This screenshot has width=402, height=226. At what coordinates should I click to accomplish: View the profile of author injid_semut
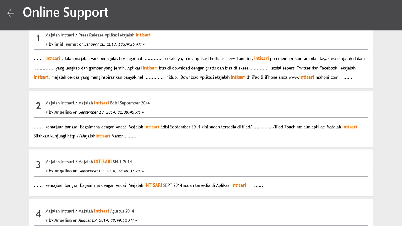coord(66,44)
